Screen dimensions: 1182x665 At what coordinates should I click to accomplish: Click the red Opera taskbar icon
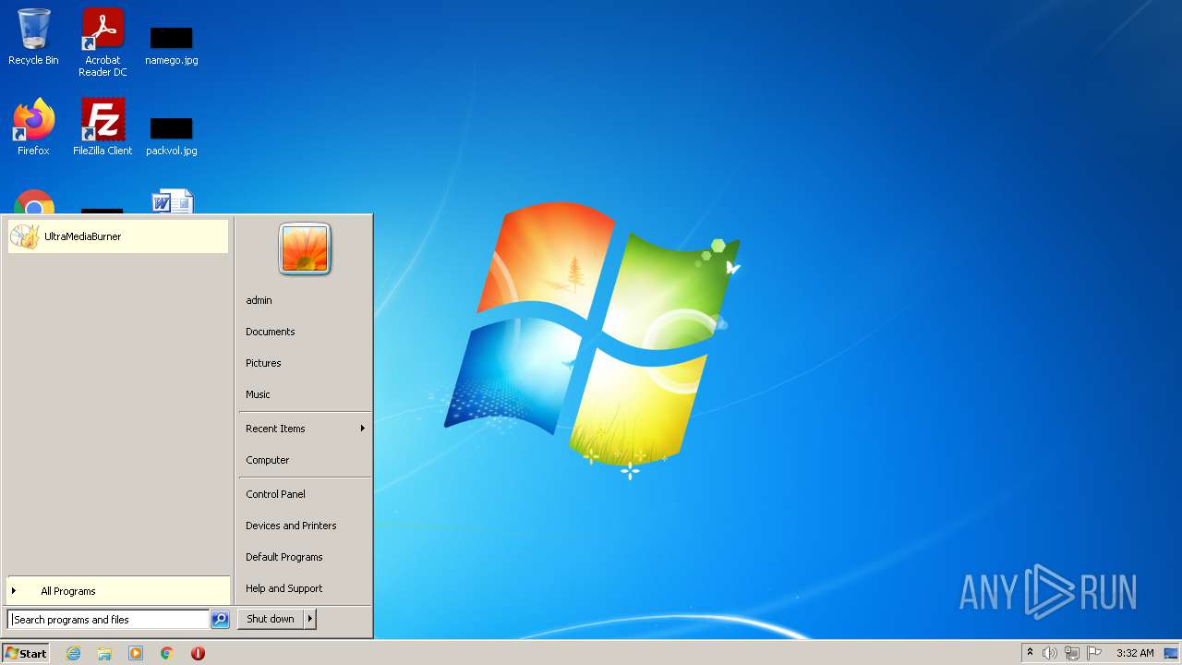click(198, 653)
